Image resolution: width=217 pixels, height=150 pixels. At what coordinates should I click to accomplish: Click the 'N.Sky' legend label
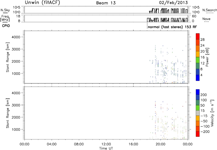5,10
